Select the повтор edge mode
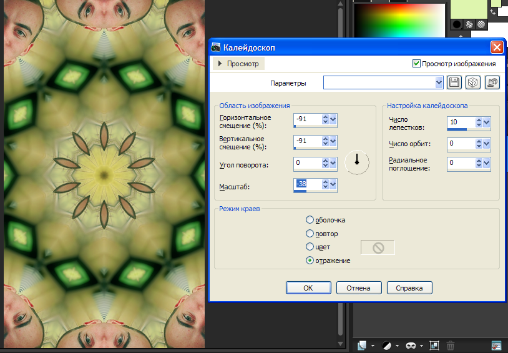This screenshot has height=353, width=508. (310, 234)
